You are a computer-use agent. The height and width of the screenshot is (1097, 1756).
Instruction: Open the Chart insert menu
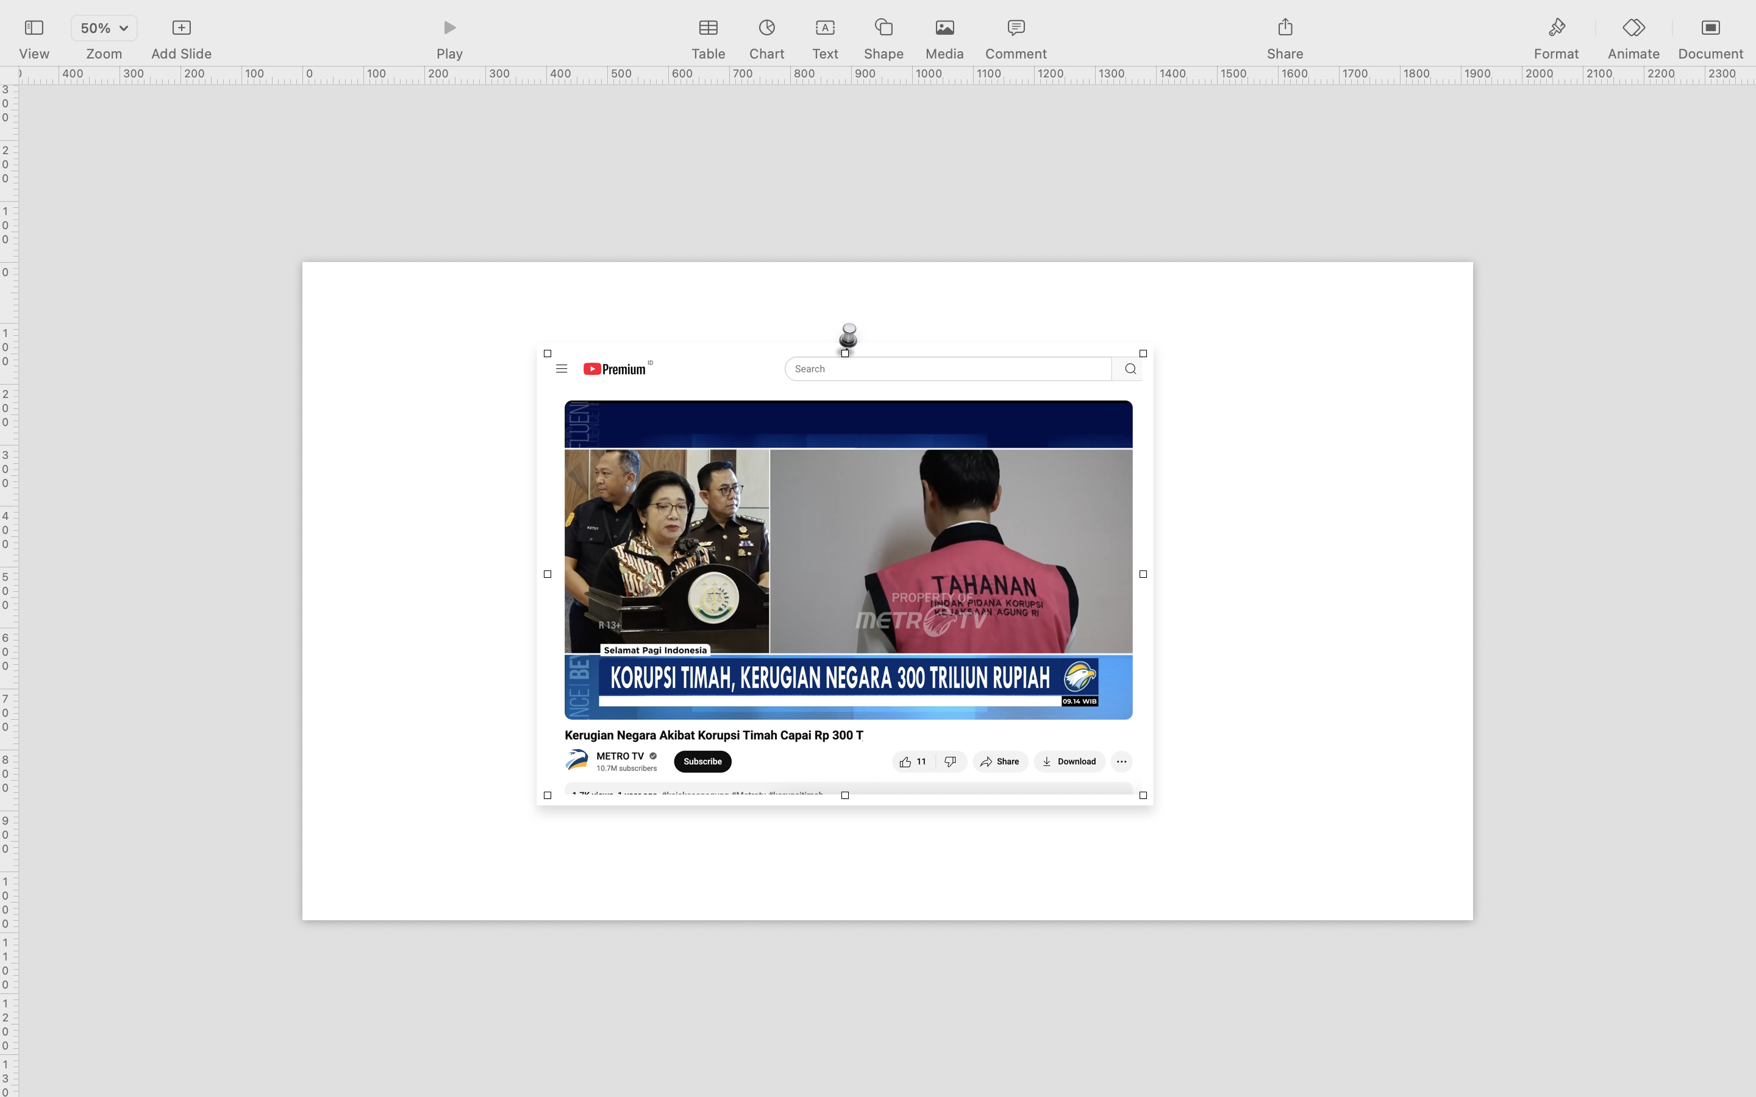[x=766, y=28]
